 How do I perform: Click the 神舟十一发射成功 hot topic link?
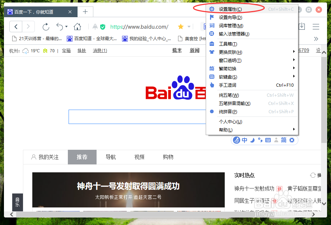253,188
